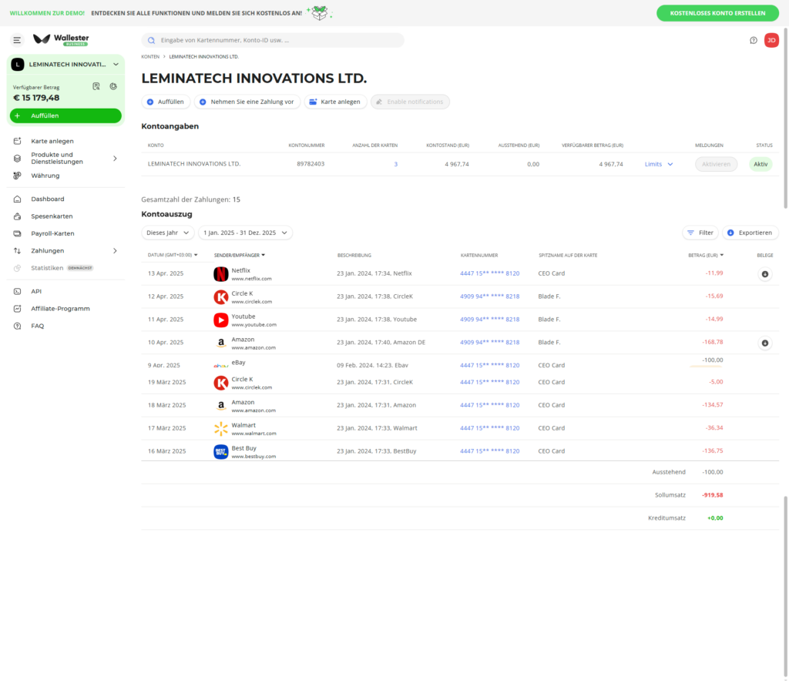
Task: Download the Netflix transaction receipt
Action: pos(764,274)
